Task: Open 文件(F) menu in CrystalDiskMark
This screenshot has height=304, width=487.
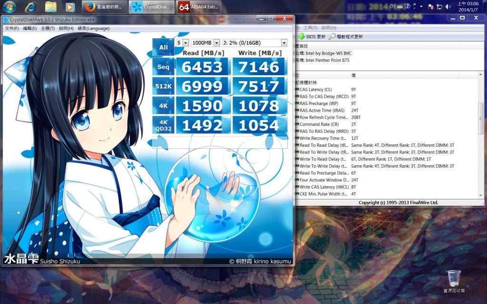Action: pyautogui.click(x=12, y=28)
